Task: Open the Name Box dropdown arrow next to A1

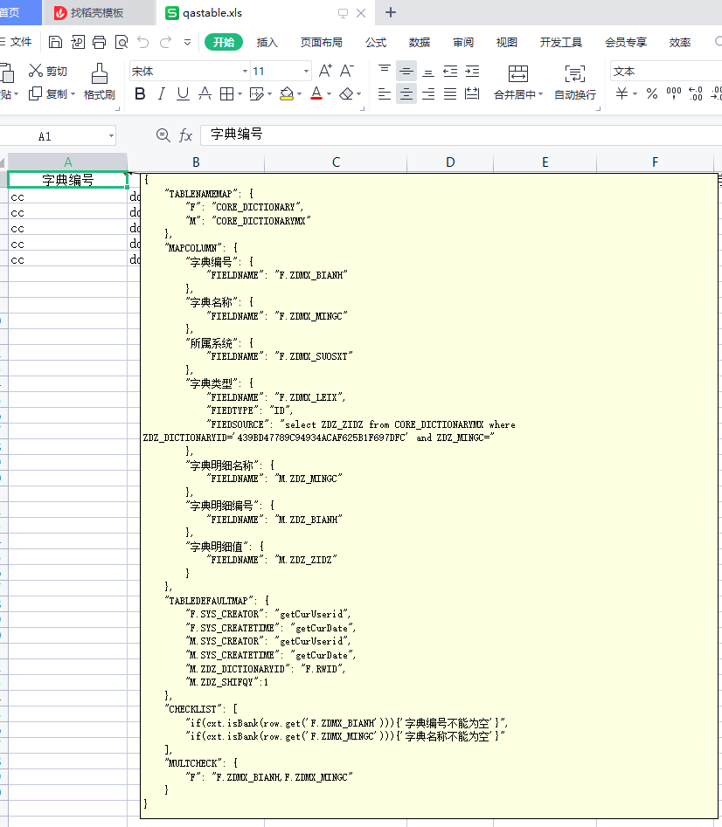Action: point(111,136)
